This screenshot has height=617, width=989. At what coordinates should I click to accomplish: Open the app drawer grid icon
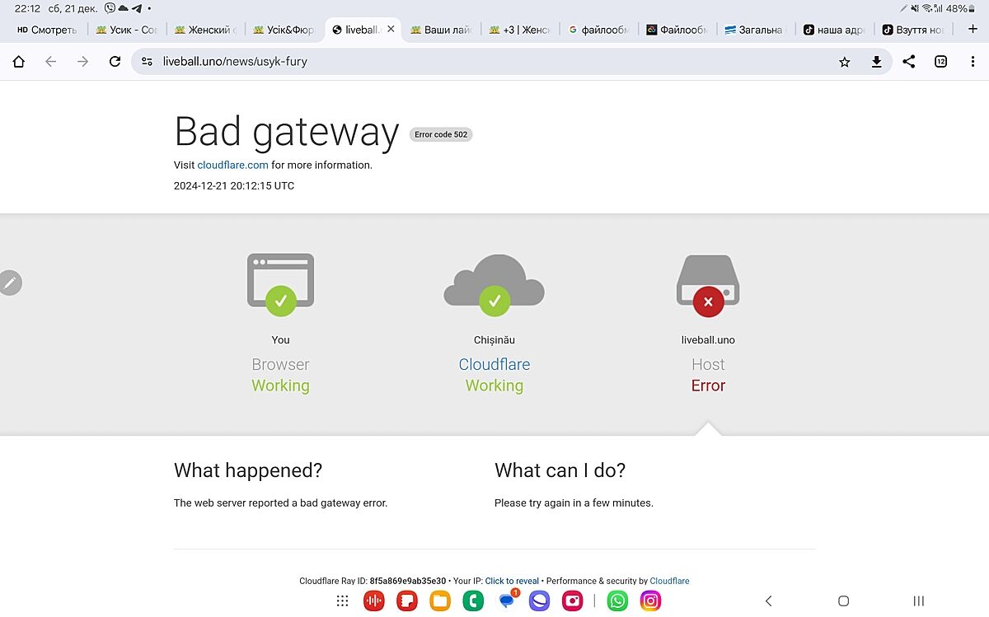click(343, 601)
